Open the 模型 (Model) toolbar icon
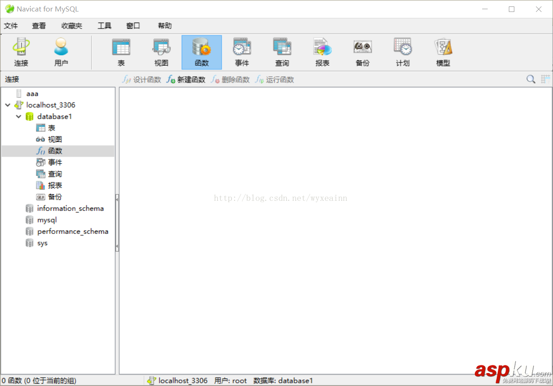This screenshot has height=386, width=553. coord(443,52)
